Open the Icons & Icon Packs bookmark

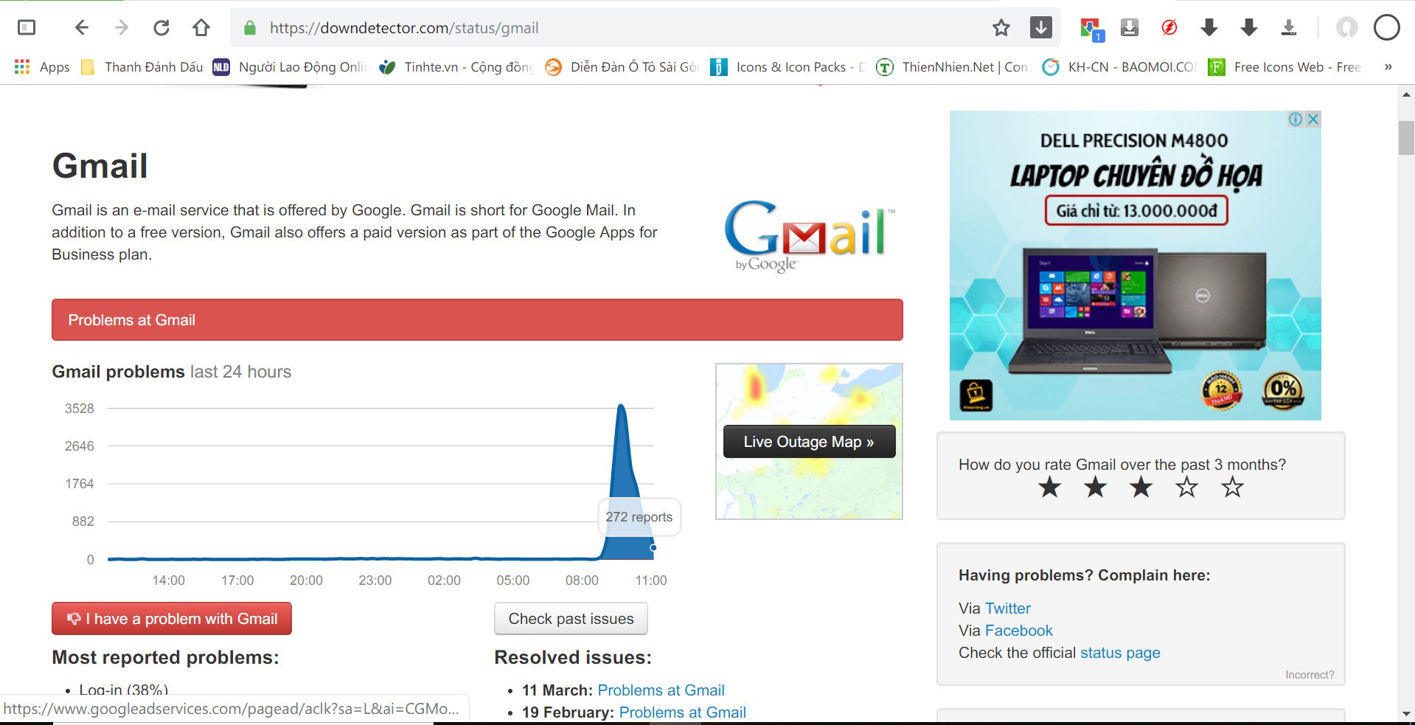point(788,67)
